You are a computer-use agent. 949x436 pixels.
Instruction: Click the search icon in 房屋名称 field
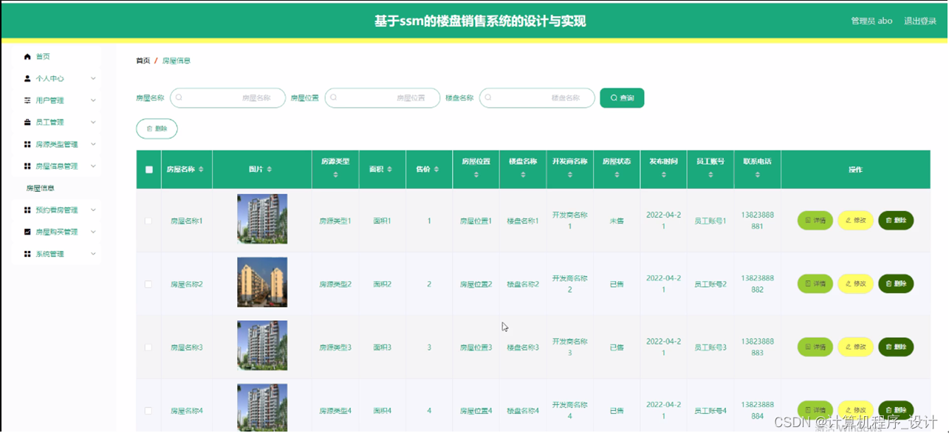tap(179, 97)
